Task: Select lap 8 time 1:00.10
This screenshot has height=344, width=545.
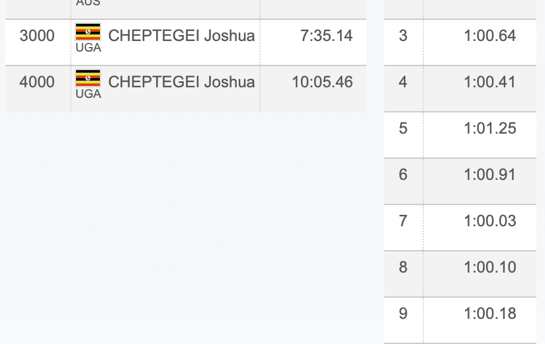Action: (489, 267)
